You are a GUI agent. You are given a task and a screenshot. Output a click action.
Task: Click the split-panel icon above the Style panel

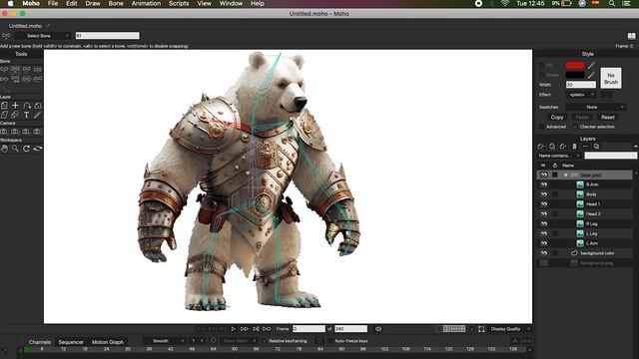[x=631, y=36]
